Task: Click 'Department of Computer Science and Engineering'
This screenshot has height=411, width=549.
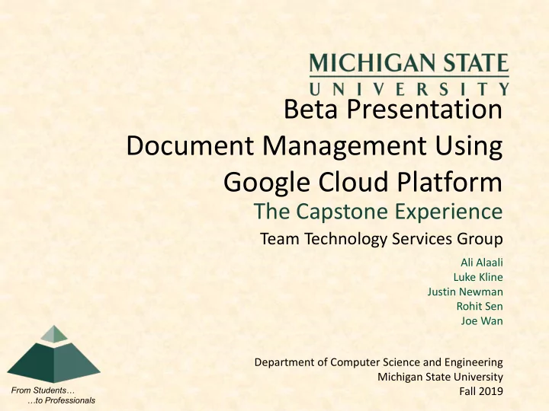Action: click(x=378, y=362)
